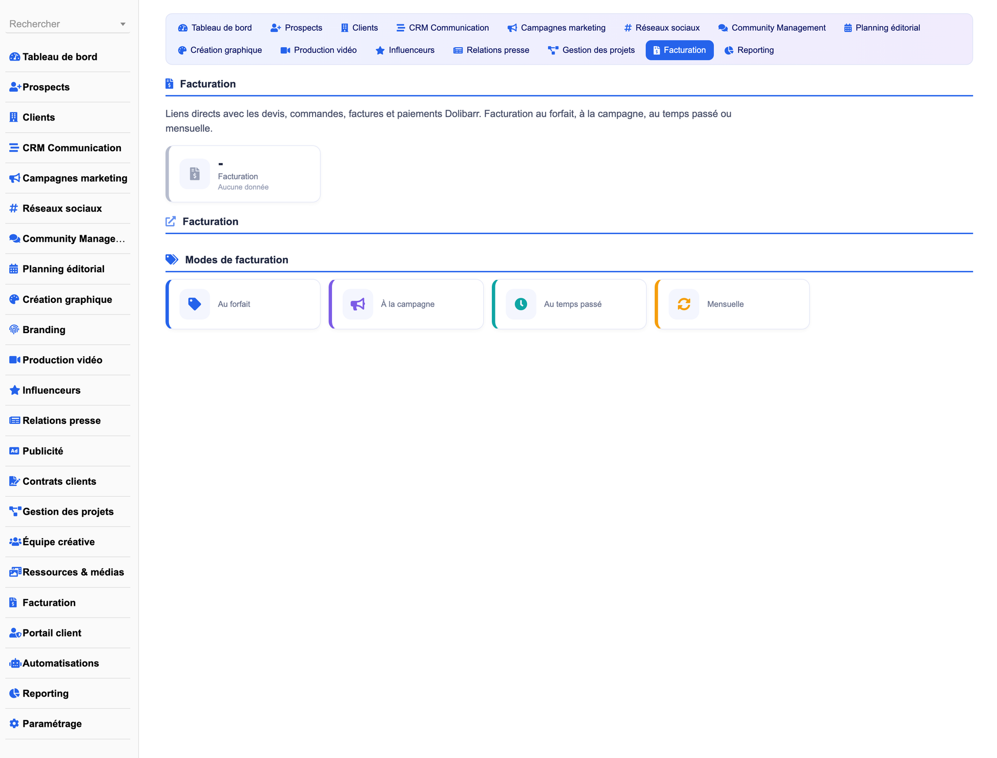Click the Facturation invoice icon in sidebar
This screenshot has height=758, width=997.
13,603
